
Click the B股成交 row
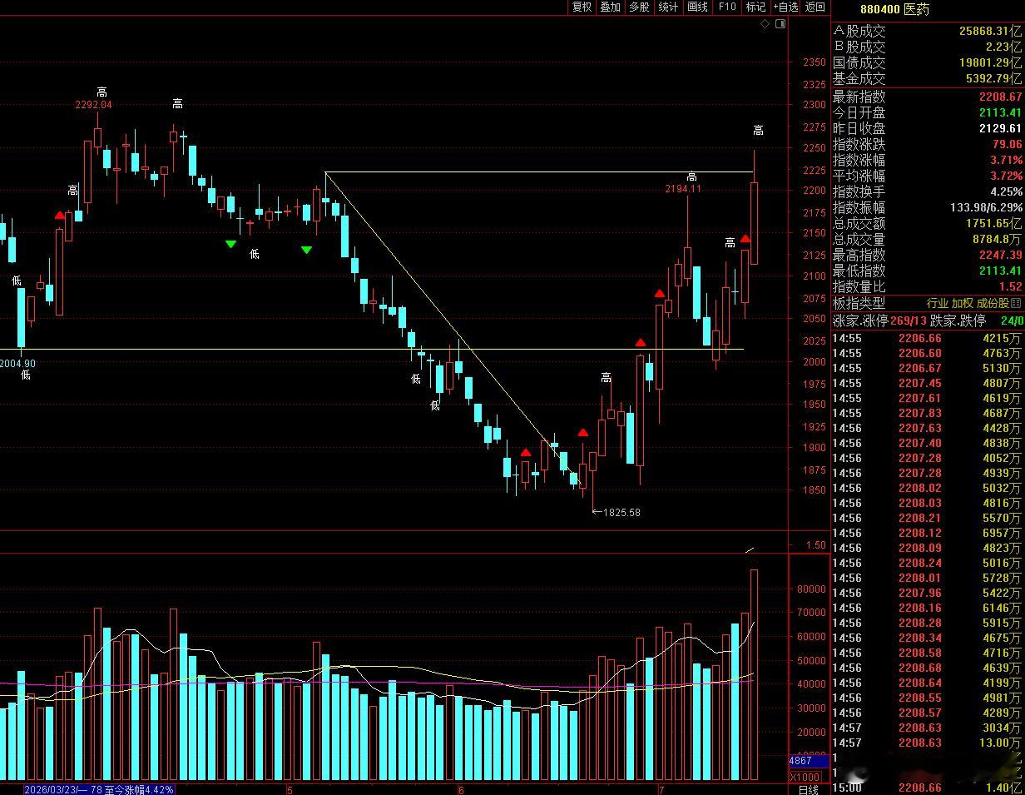coord(928,47)
